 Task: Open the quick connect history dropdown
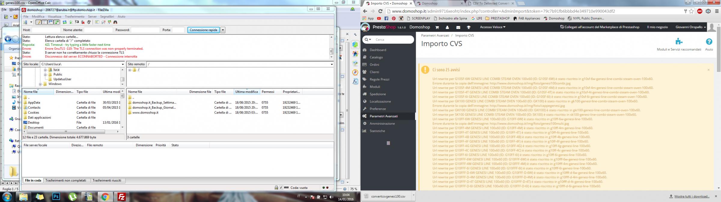223,30
